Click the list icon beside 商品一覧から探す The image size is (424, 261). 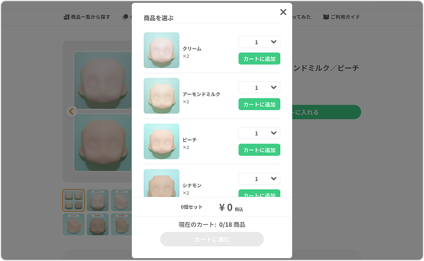coord(66,17)
